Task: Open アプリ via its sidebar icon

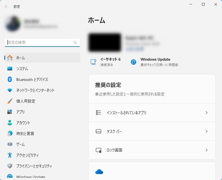Action: [x=10, y=112]
